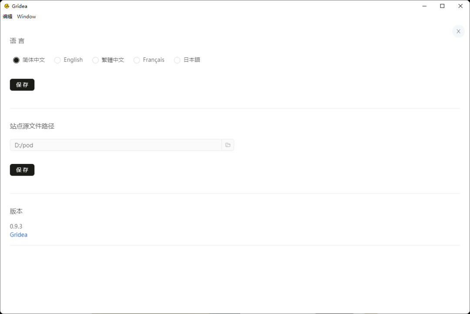Open the Window menu

point(26,16)
